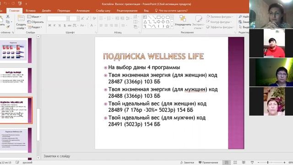This screenshot has width=293, height=165.
Task: Switch to the Анимация tab
Action: (83, 11)
